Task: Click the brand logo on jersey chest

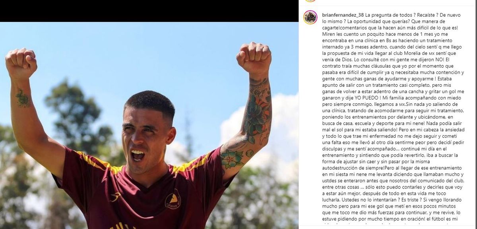Action: pos(115,197)
